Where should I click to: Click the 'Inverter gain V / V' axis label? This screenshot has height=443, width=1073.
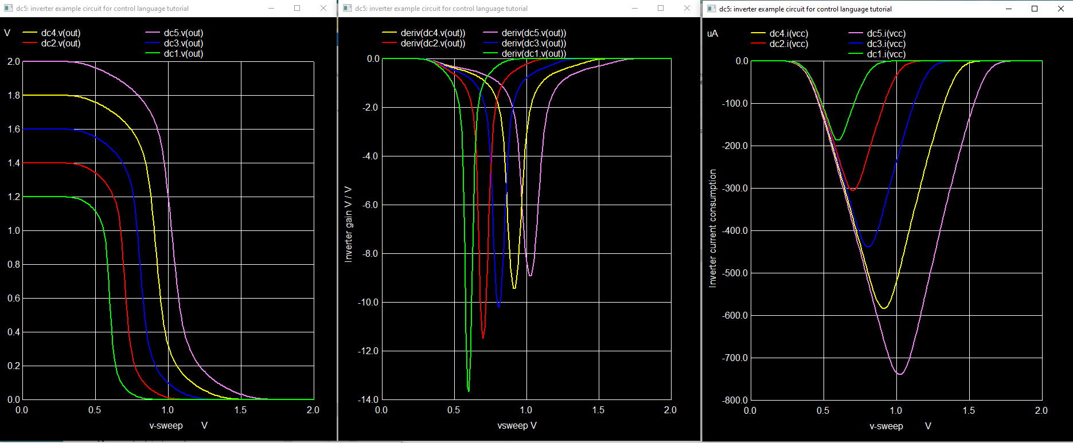coord(348,224)
